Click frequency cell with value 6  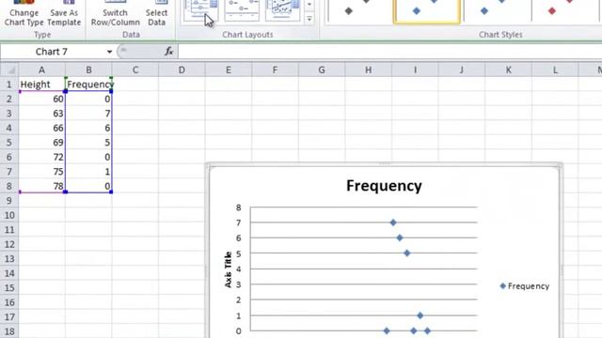click(88, 128)
